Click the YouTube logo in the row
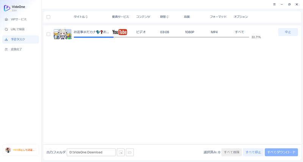Viewport: 303px width, 162px height. point(120,32)
